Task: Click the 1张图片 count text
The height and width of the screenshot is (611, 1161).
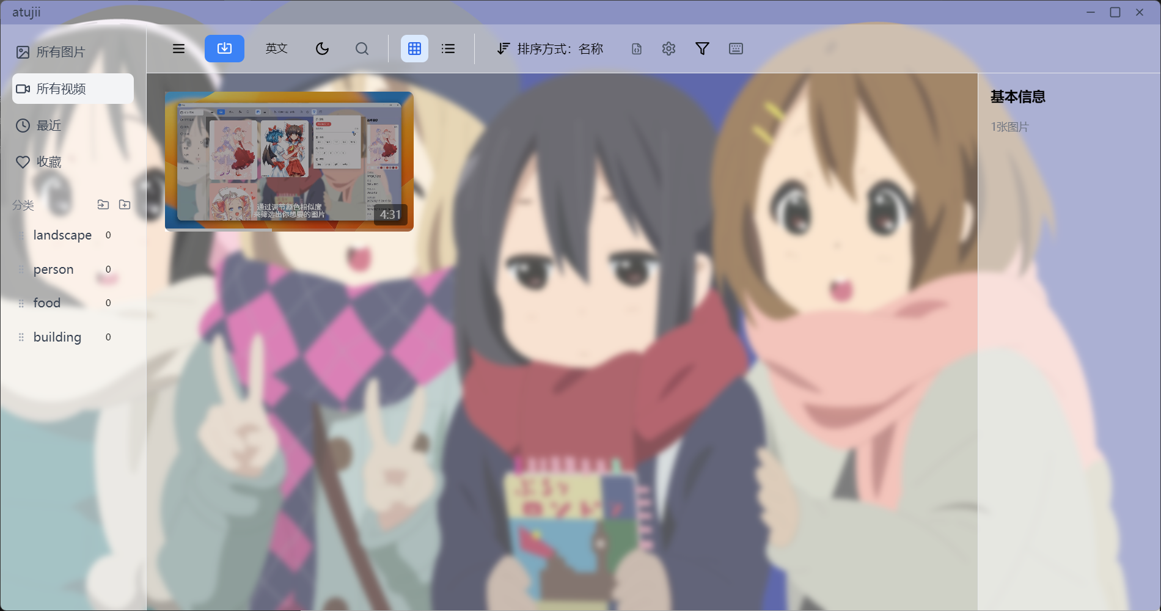Action: (1010, 127)
